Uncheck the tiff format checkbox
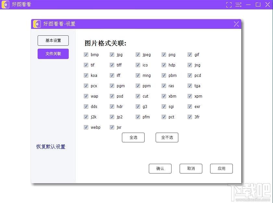273x203 pixels. tap(112, 65)
